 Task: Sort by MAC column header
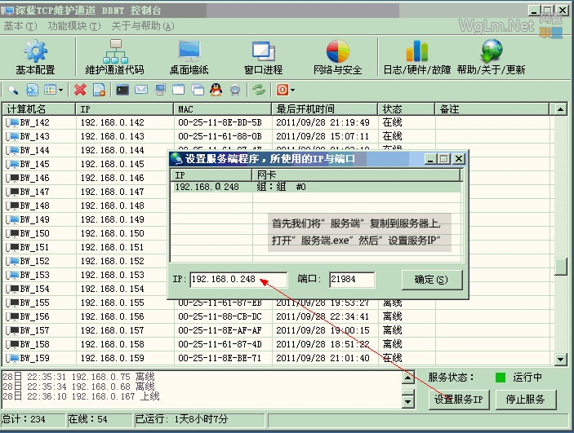point(223,109)
